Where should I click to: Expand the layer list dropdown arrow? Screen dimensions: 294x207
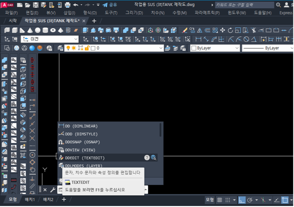(161, 48)
